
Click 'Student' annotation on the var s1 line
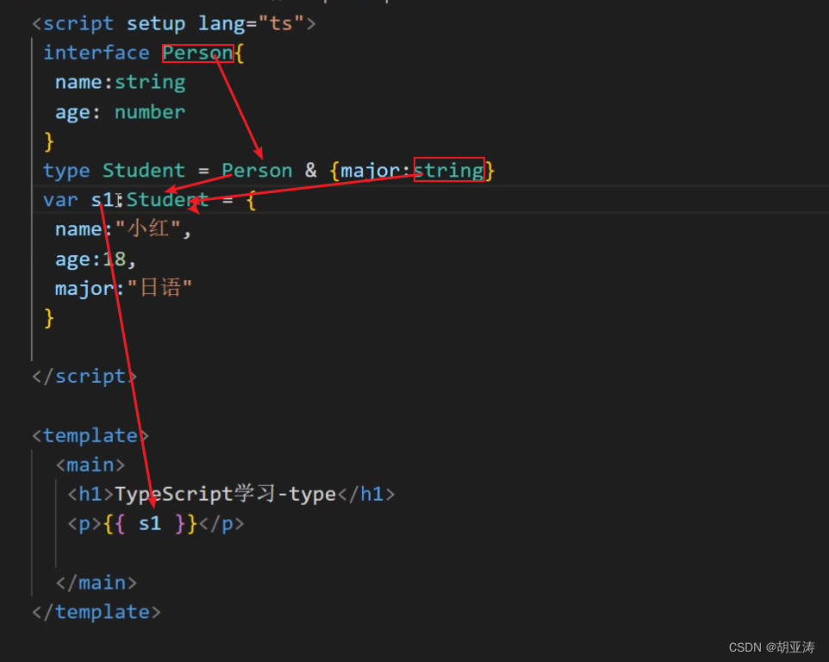tap(167, 200)
